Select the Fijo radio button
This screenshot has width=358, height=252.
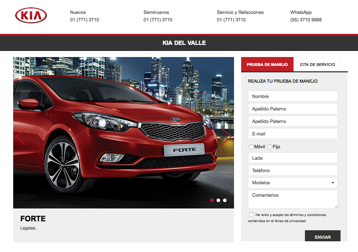(269, 147)
